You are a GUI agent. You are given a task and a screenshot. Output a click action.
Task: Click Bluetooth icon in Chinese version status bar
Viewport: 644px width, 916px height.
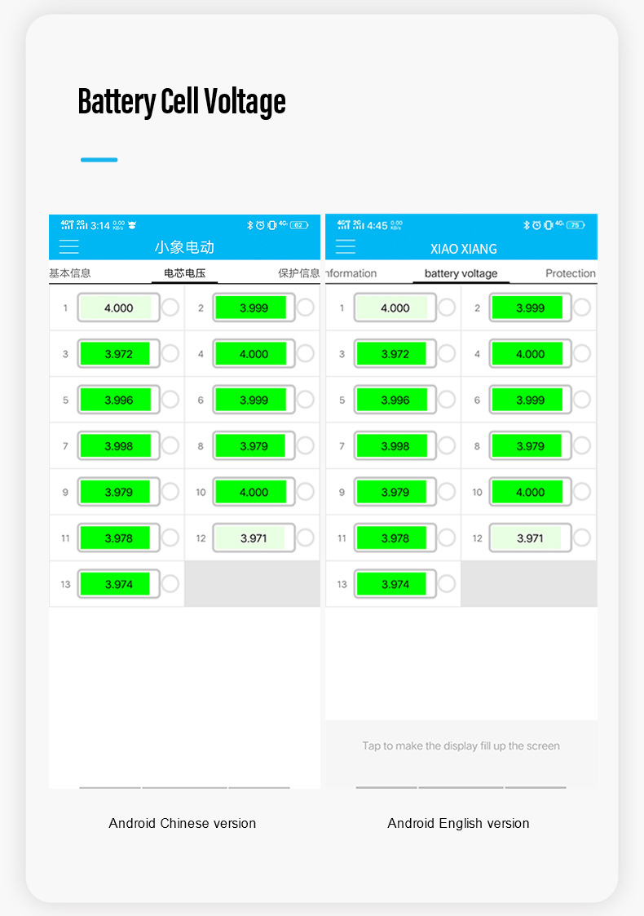pos(250,225)
